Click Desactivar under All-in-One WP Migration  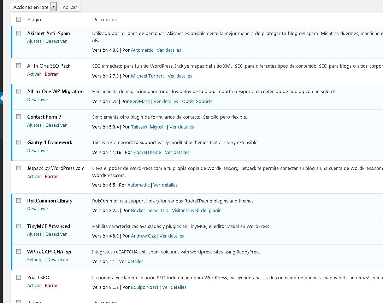pos(37,99)
